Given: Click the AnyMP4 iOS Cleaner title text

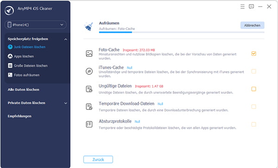Looking at the screenshot, I should point(35,8).
